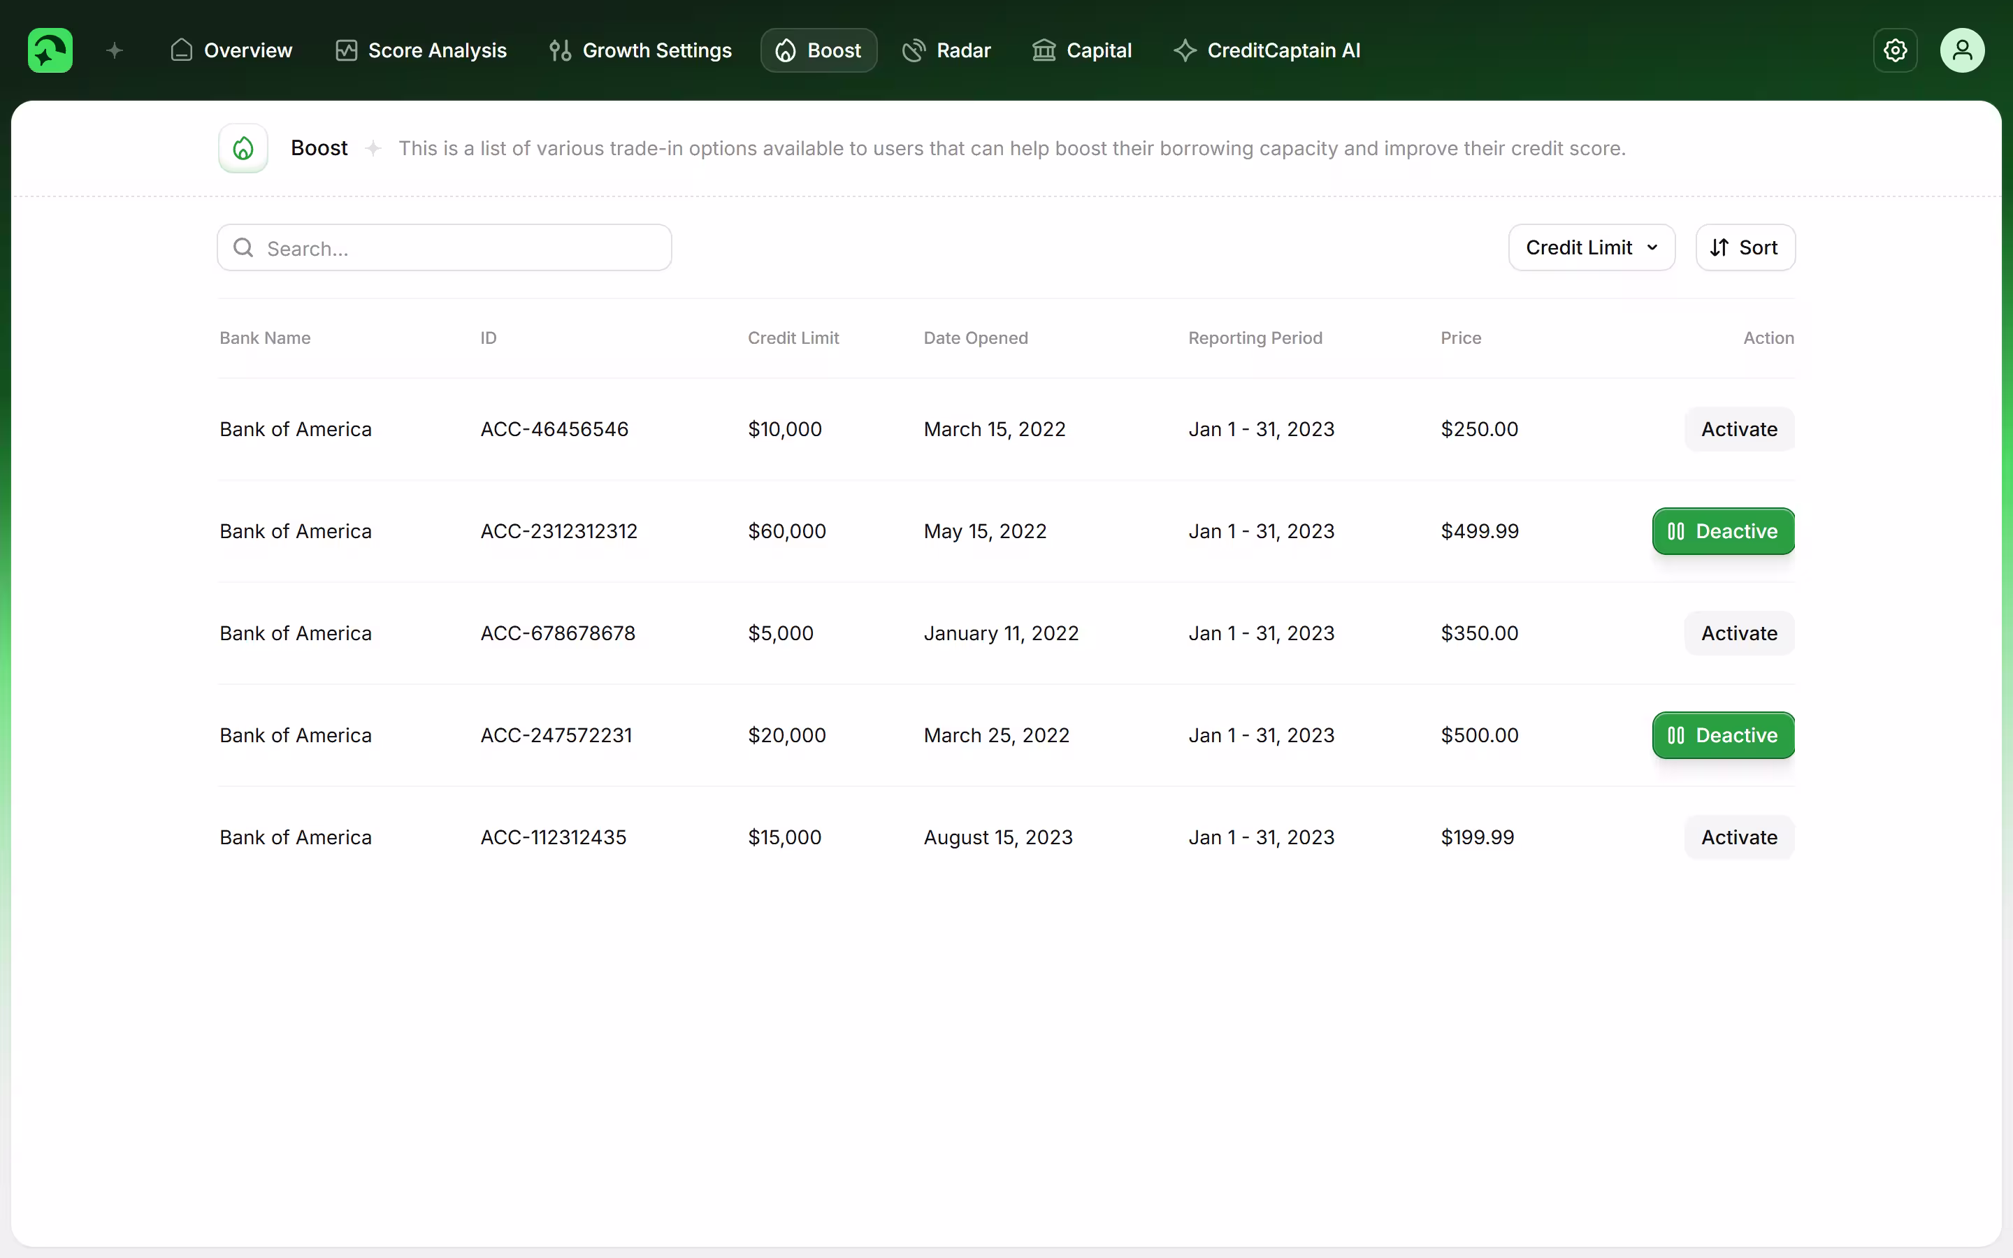Click the ID column header
Image resolution: width=2013 pixels, height=1258 pixels.
(x=489, y=338)
